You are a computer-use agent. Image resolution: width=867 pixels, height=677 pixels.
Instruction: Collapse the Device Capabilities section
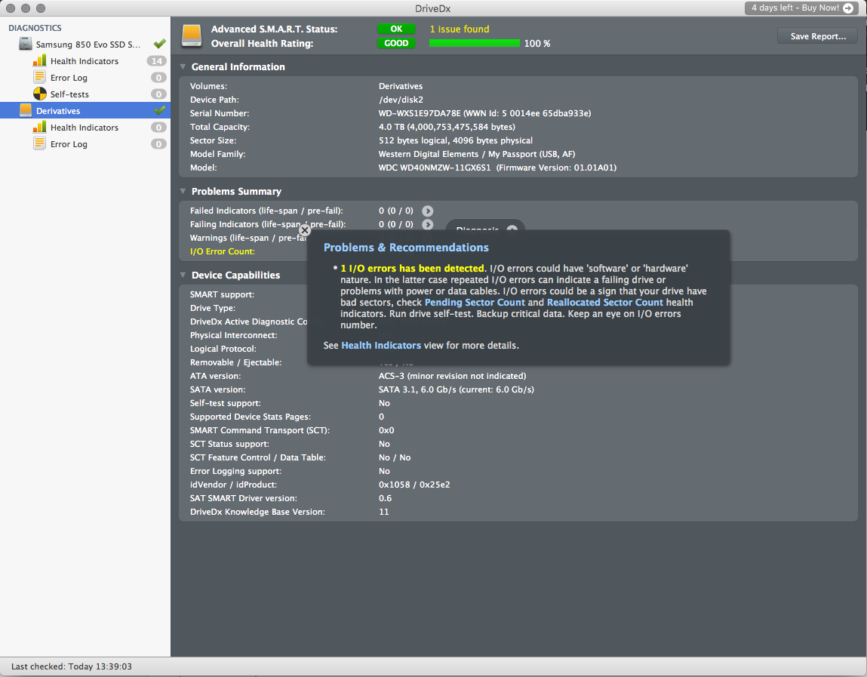(183, 275)
